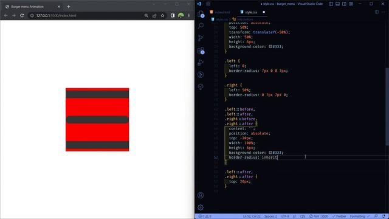Click the share page icon in Chrome
The height and width of the screenshot is (219, 389).
point(154,15)
